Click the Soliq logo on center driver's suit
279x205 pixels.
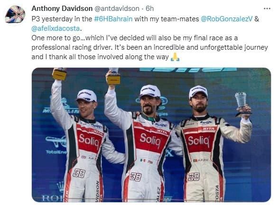pos(150,139)
